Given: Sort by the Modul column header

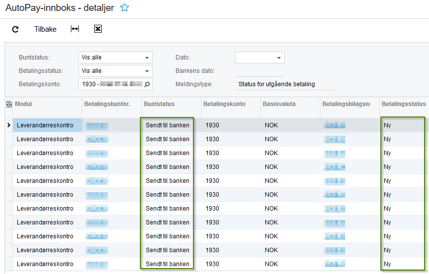Looking at the screenshot, I should point(23,104).
